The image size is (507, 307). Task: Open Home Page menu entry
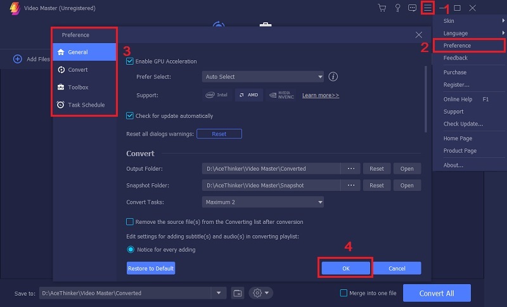(x=469, y=138)
